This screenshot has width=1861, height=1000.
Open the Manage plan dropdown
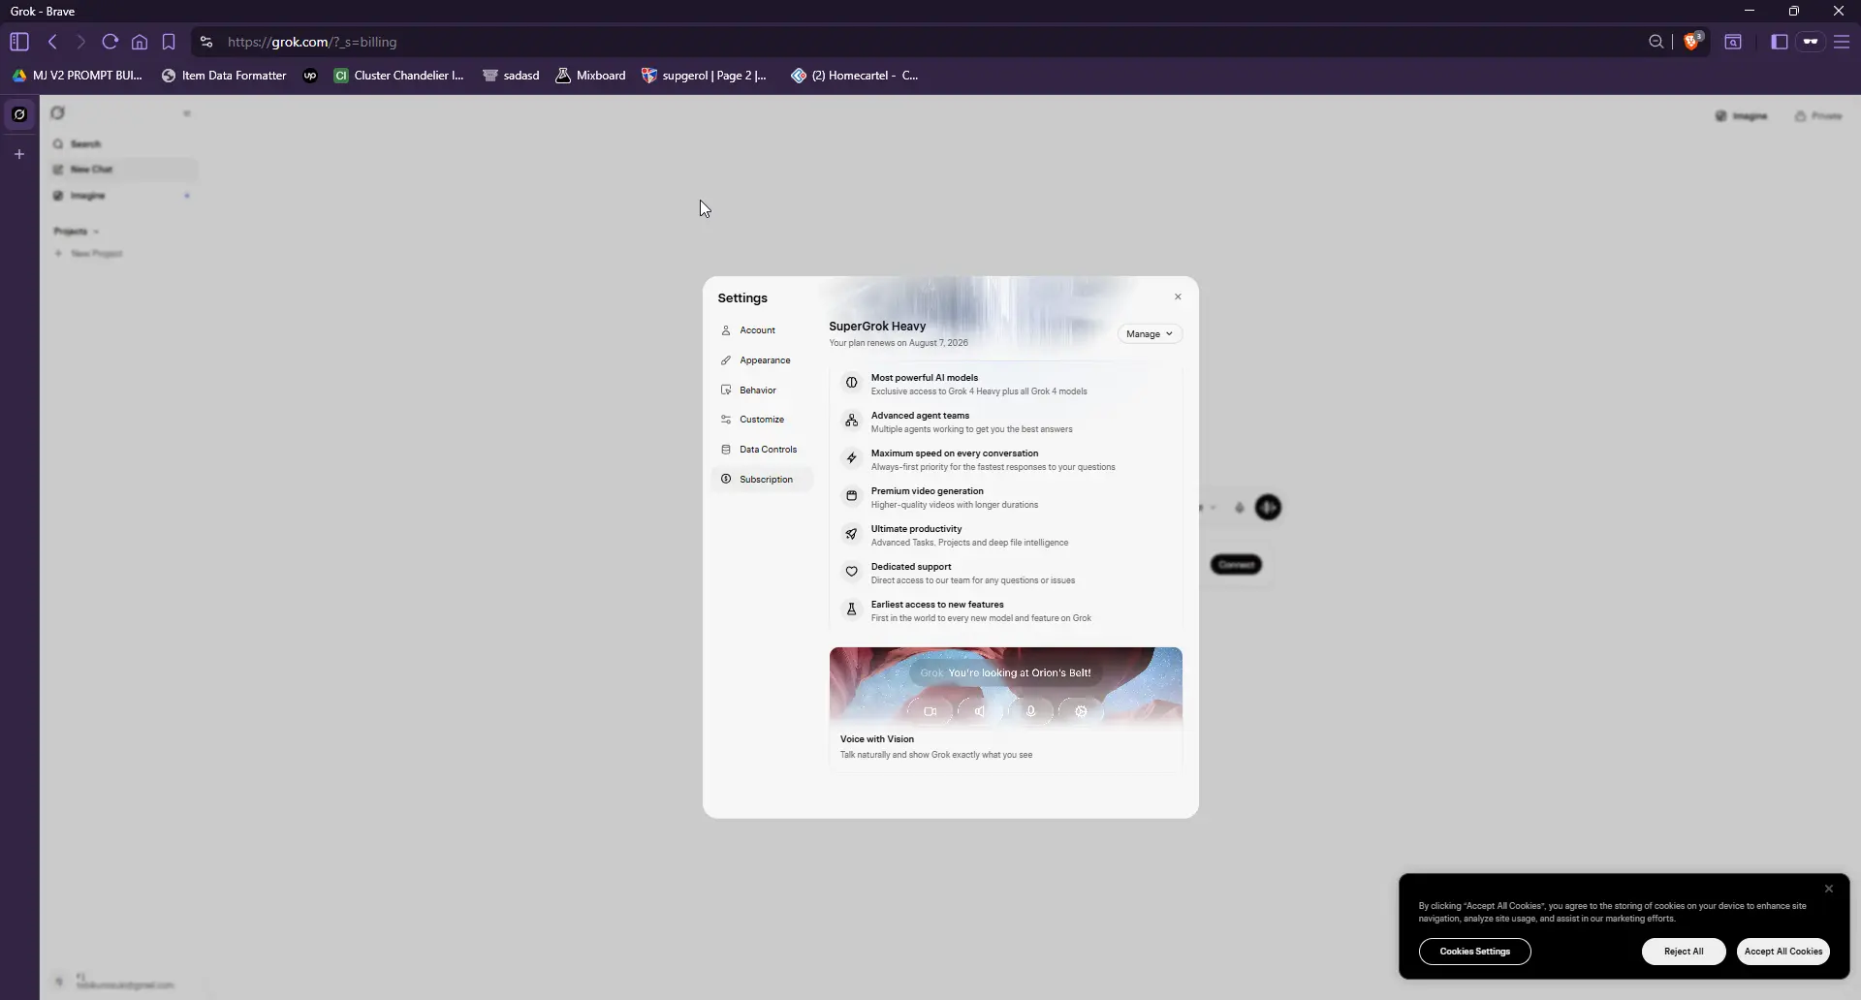tap(1150, 334)
